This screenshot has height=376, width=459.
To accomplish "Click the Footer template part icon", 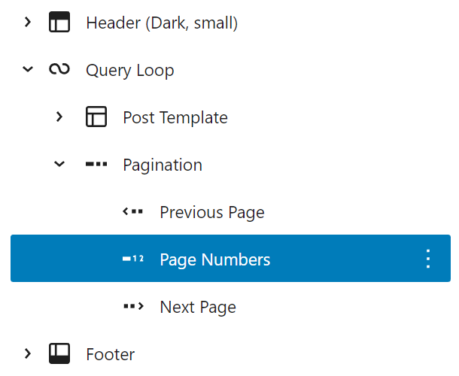I will [x=59, y=353].
